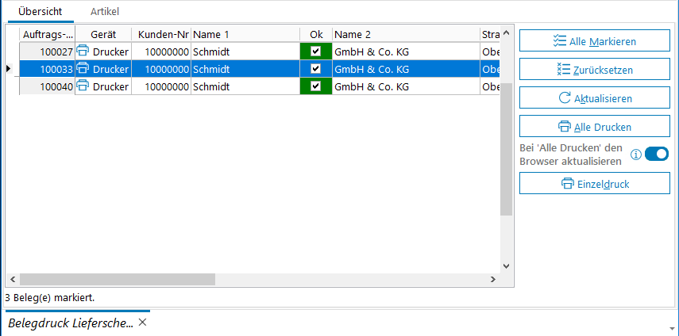This screenshot has width=679, height=336.
Task: Click the info icon beside the browser refresh toggle
Action: point(635,155)
